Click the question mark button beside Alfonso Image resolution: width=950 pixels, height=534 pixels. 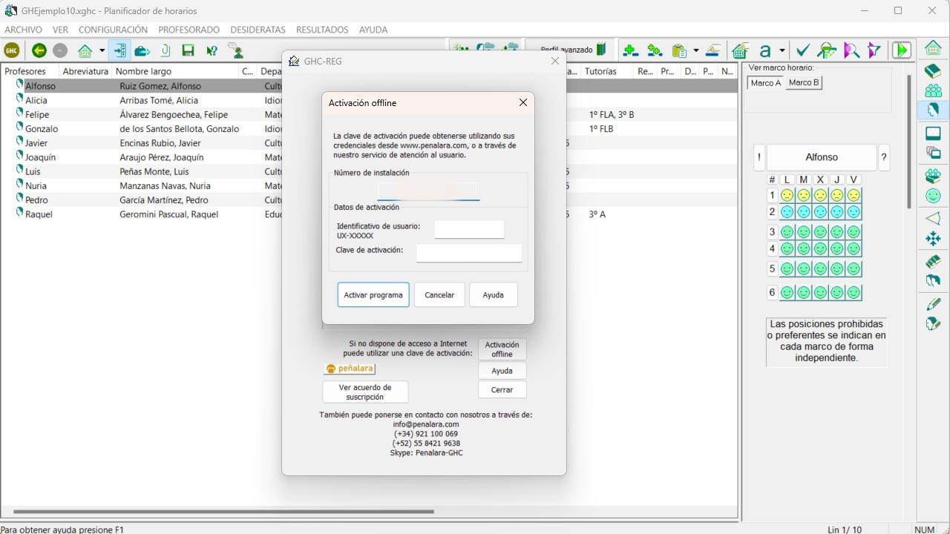(x=884, y=157)
